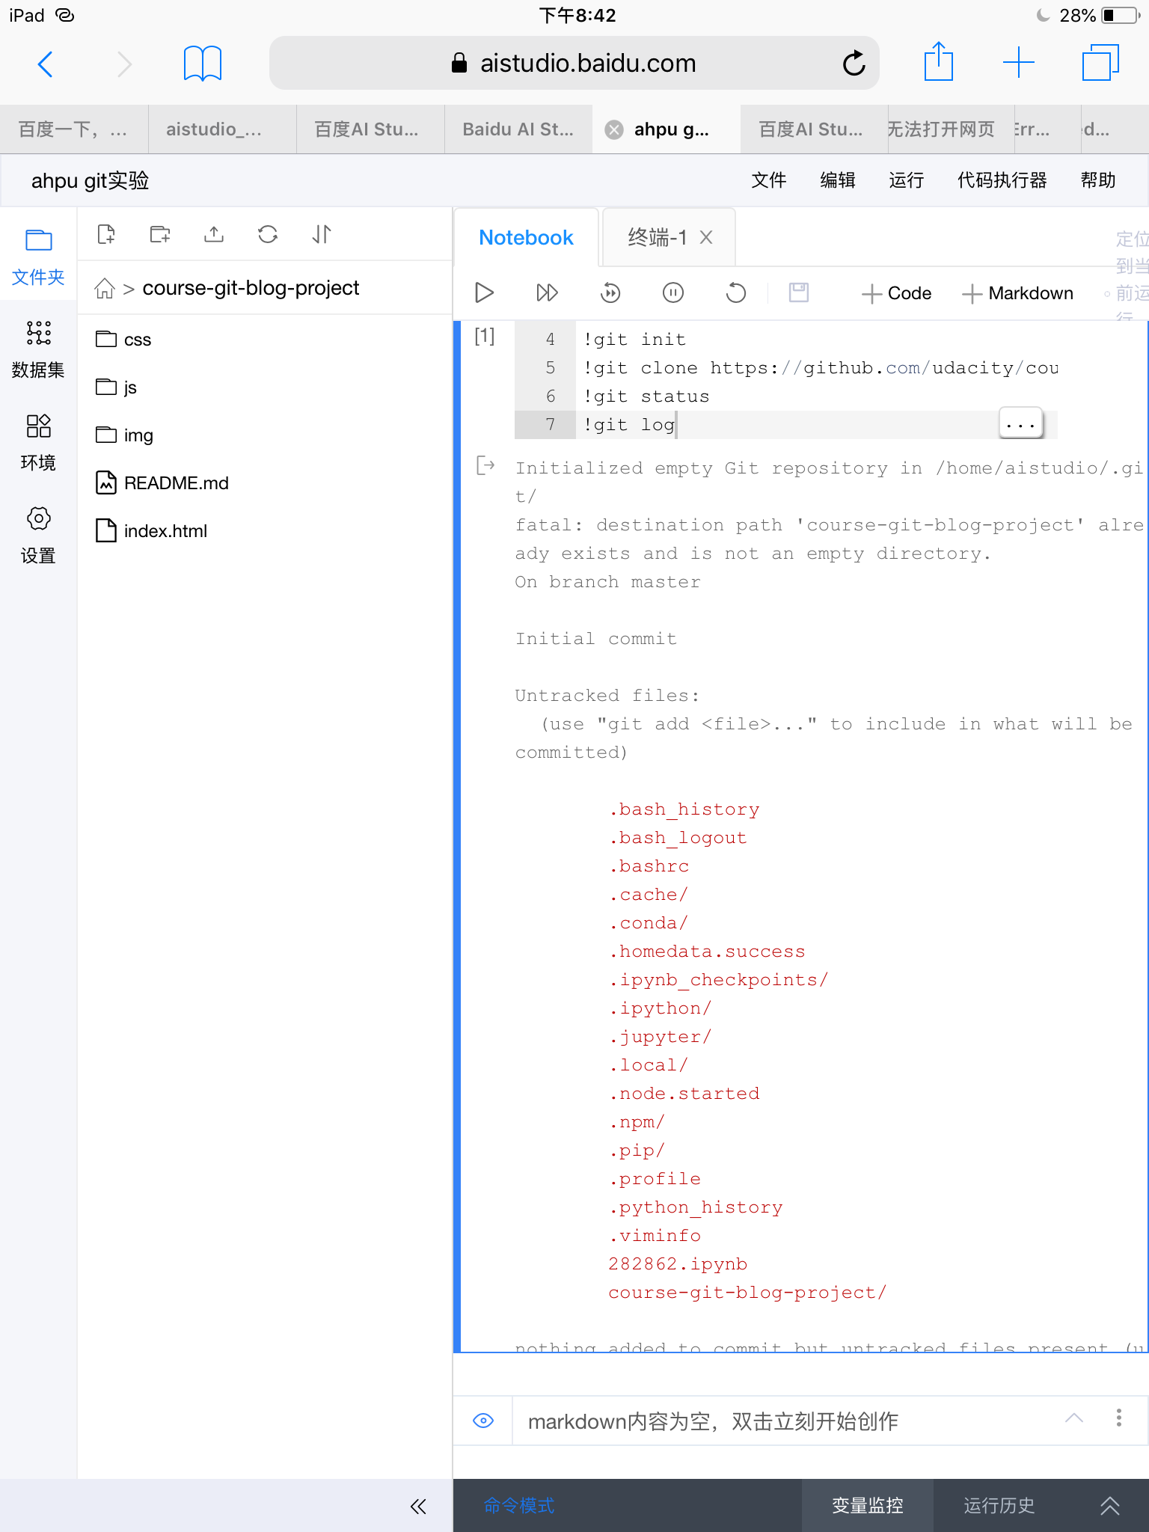Create a new folder in file browser
Viewport: 1149px width, 1532px height.
pyautogui.click(x=160, y=234)
